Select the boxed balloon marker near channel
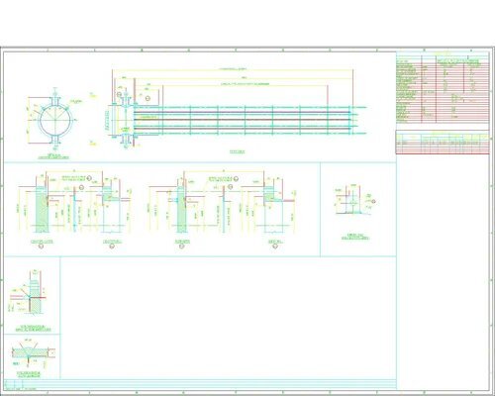This screenshot has height=396, width=495. click(148, 98)
